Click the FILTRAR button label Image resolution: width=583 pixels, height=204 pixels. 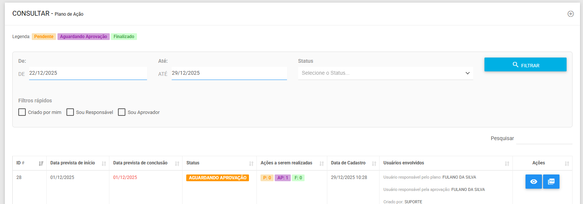[530, 65]
